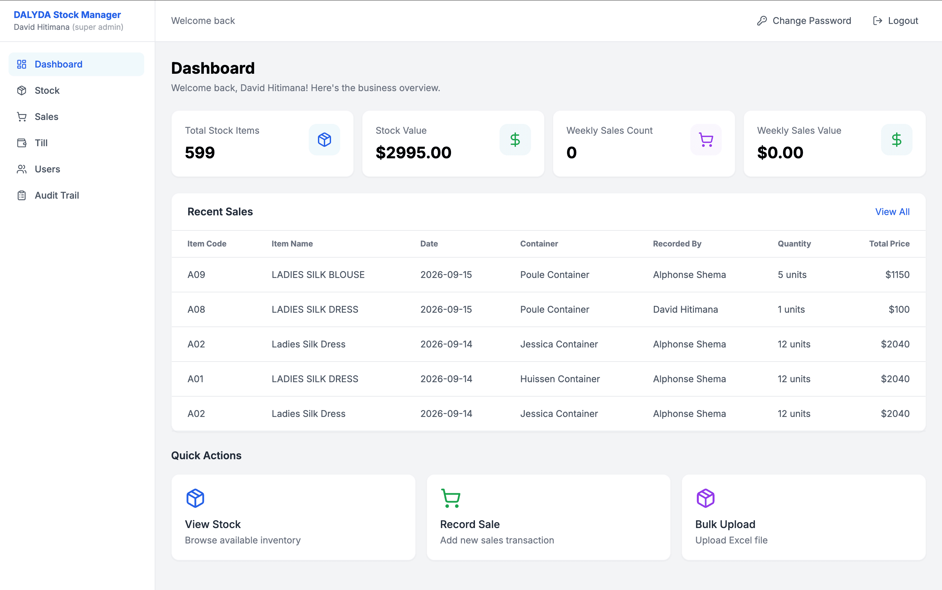Click the Dashboard grid icon in sidebar
The width and height of the screenshot is (942, 590).
pyautogui.click(x=21, y=64)
